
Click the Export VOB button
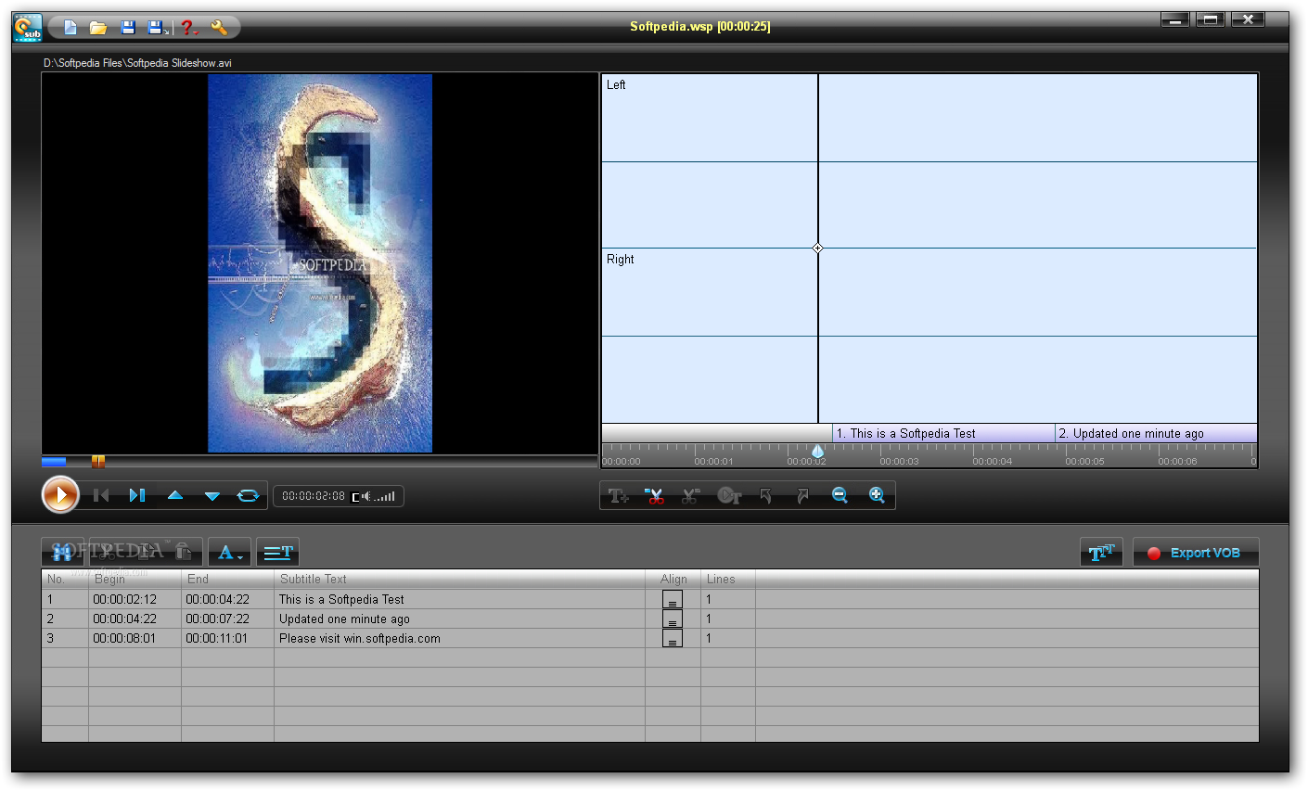[1196, 553]
